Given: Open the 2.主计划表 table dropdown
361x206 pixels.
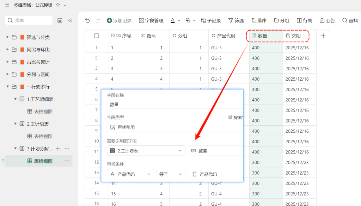Looking at the screenshot, I should click(x=146, y=151).
